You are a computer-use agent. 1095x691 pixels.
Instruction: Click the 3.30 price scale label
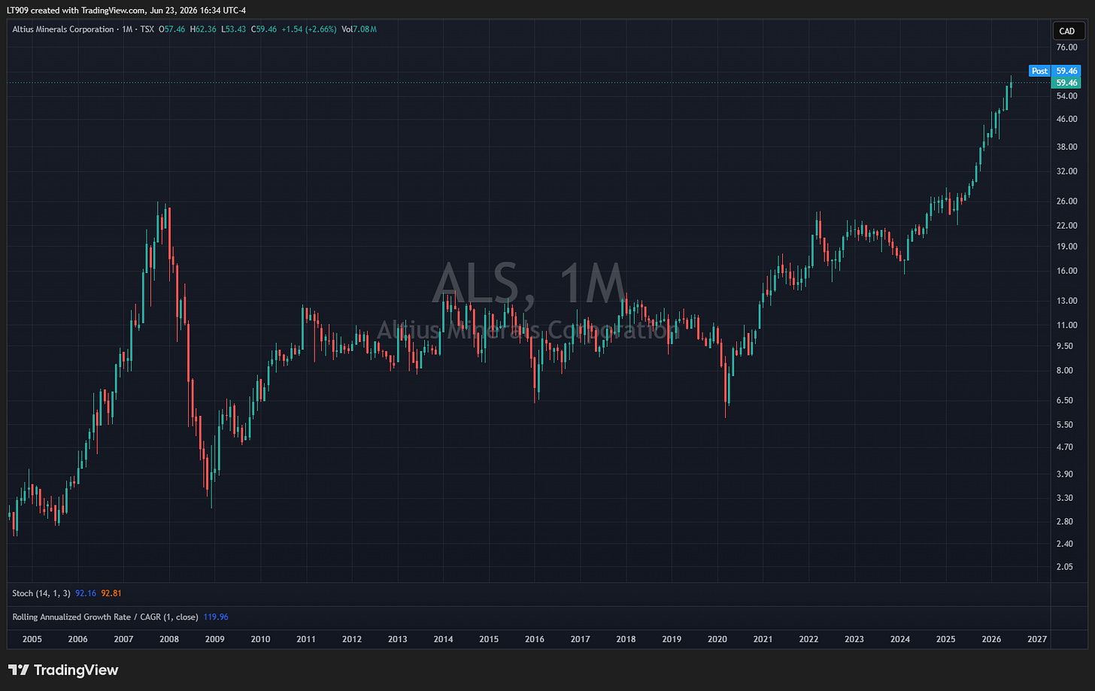point(1064,498)
